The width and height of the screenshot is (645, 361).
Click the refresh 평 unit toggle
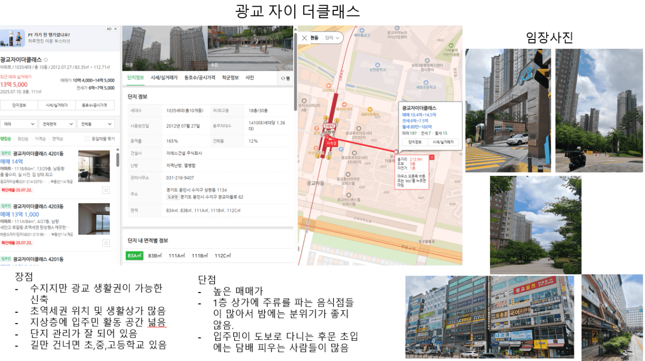pyautogui.click(x=284, y=78)
